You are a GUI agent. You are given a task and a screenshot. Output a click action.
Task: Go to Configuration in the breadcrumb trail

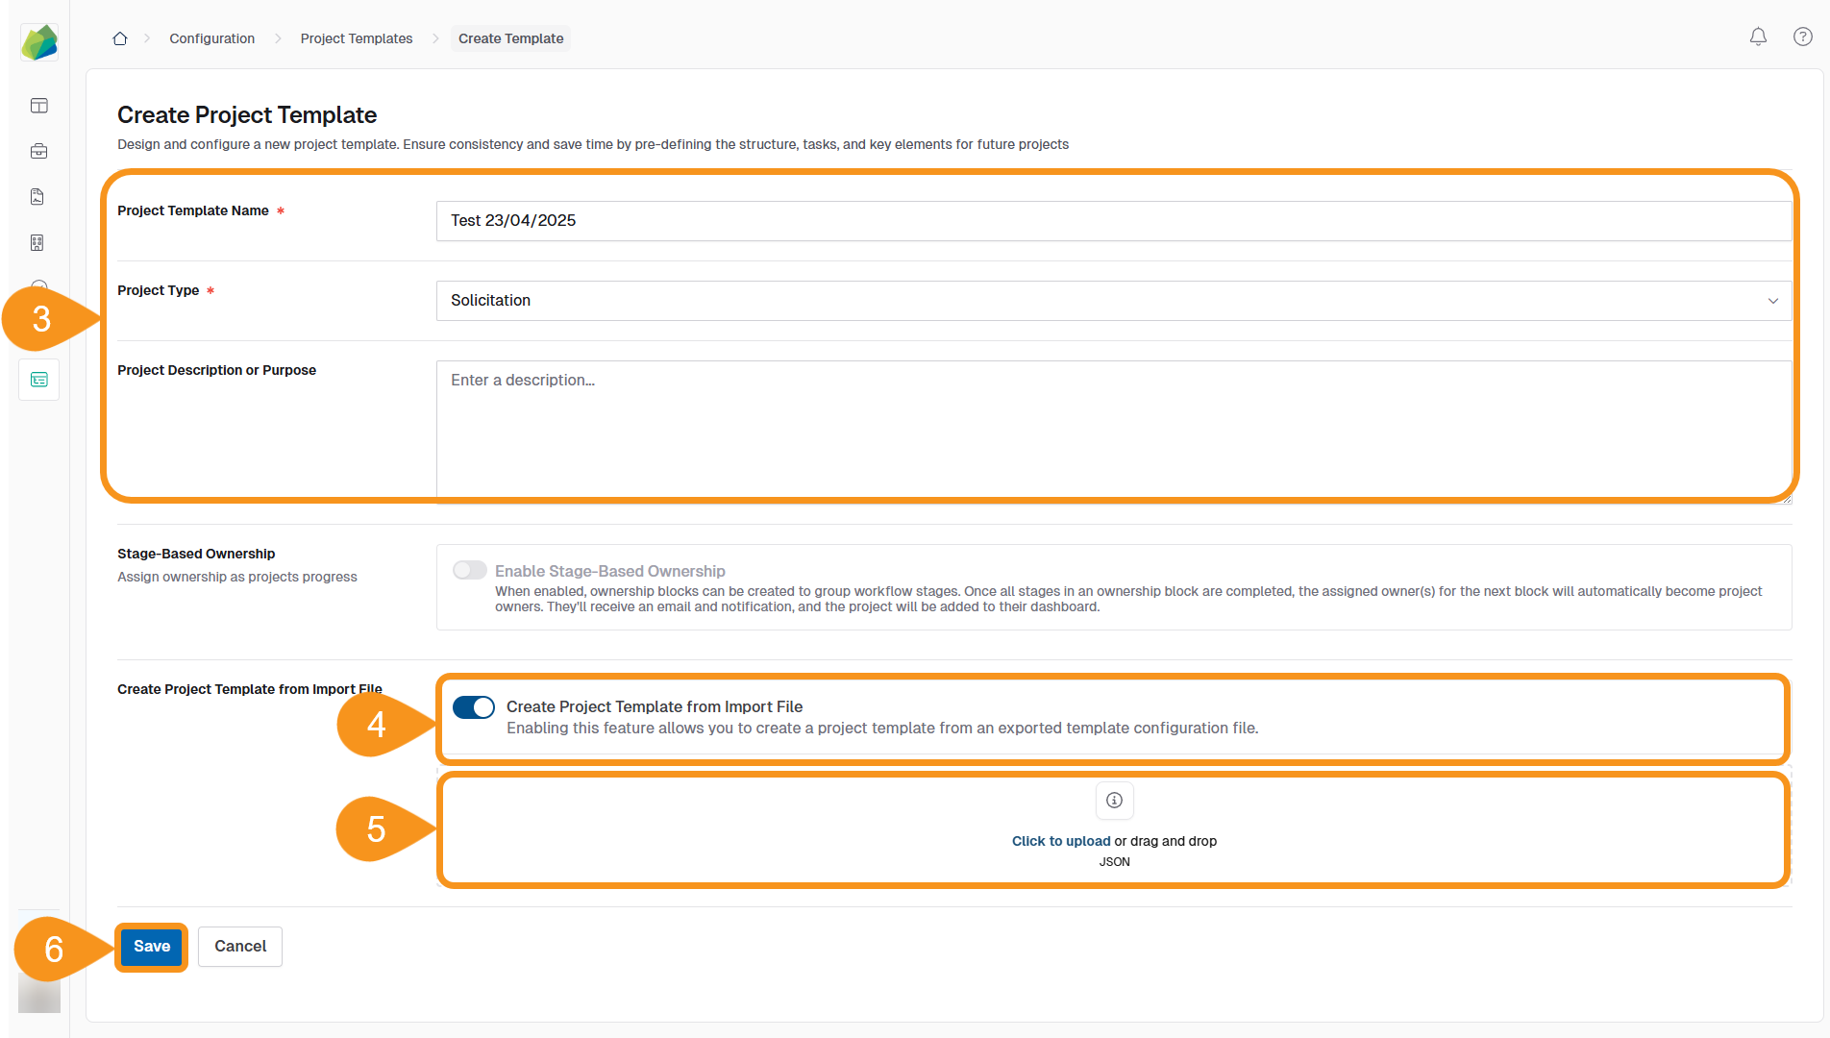(211, 38)
